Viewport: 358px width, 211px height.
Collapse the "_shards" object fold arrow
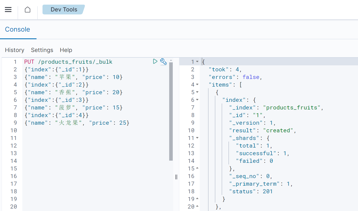click(x=197, y=138)
